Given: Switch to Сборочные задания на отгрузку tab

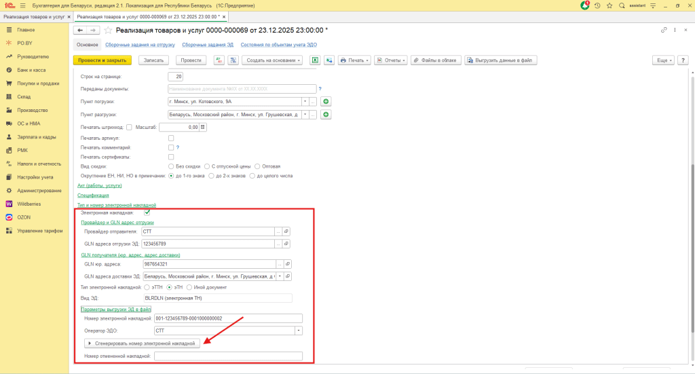Looking at the screenshot, I should pyautogui.click(x=140, y=45).
